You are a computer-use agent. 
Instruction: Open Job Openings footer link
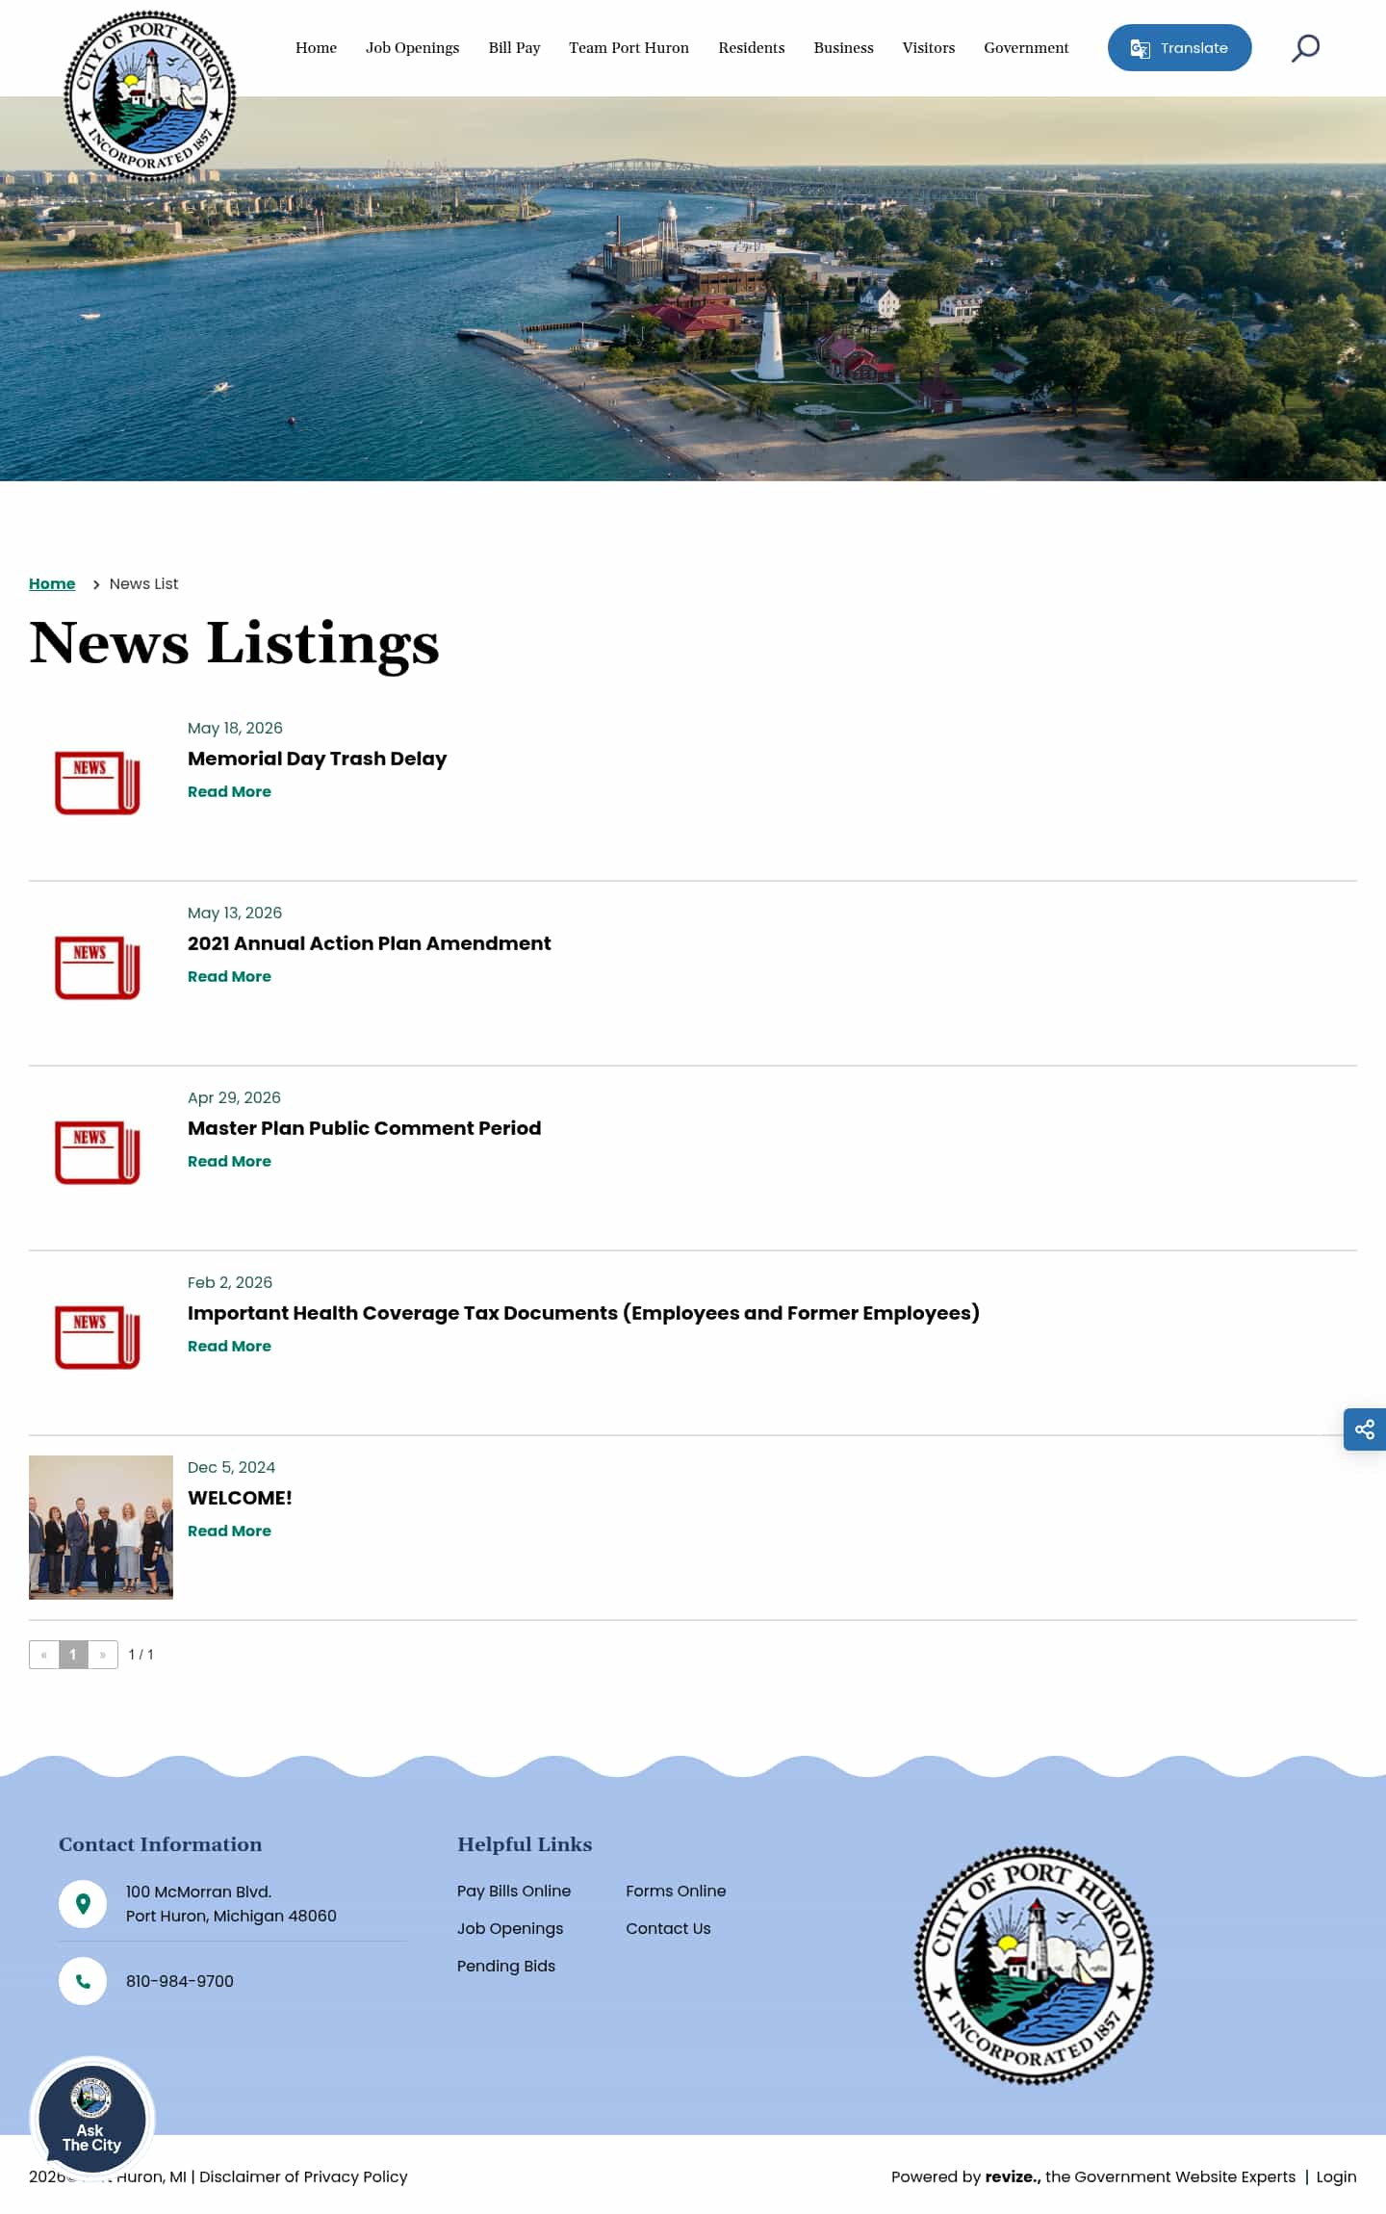[x=510, y=1928]
